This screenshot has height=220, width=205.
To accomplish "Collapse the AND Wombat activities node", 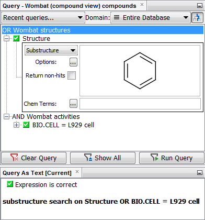I will [6, 117].
